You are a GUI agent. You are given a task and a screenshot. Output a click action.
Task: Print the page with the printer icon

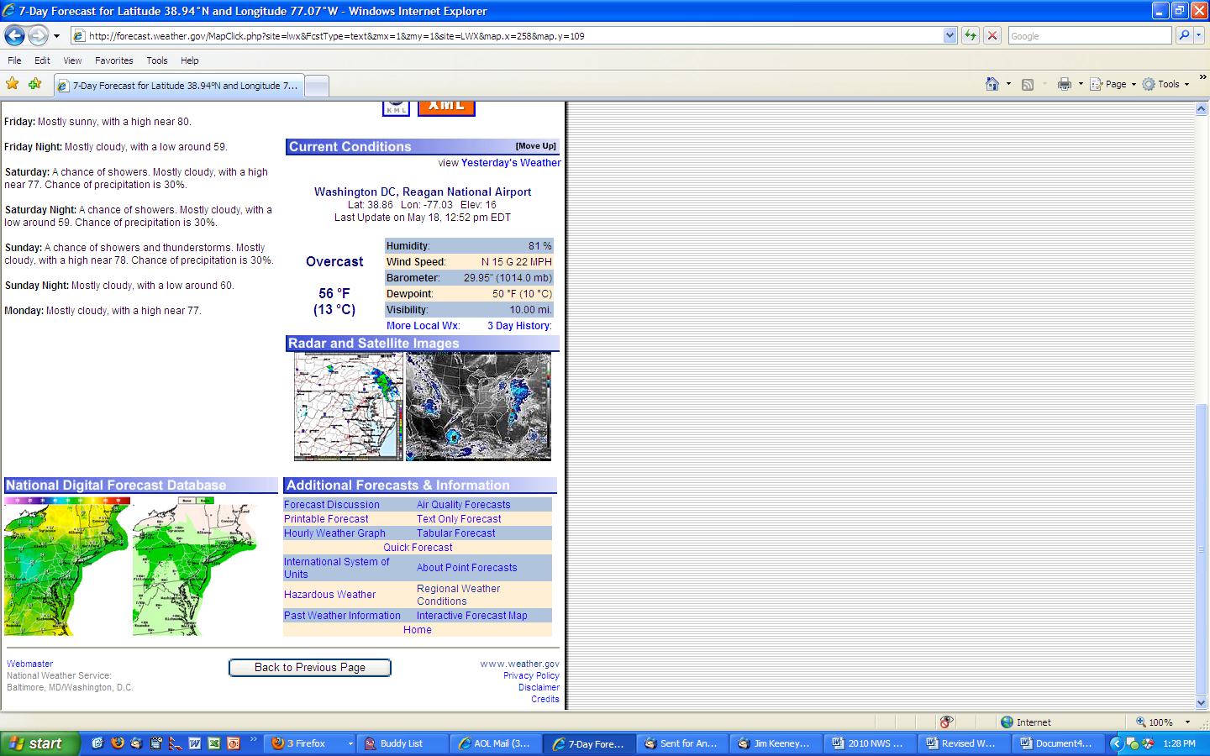(x=1065, y=84)
